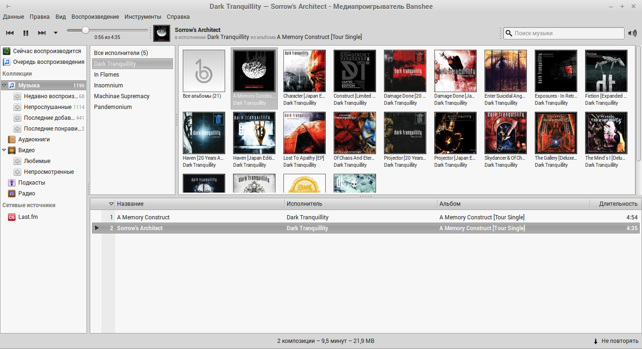Open the Audiobooks library
Screen dimensions: 642x349
[33, 140]
